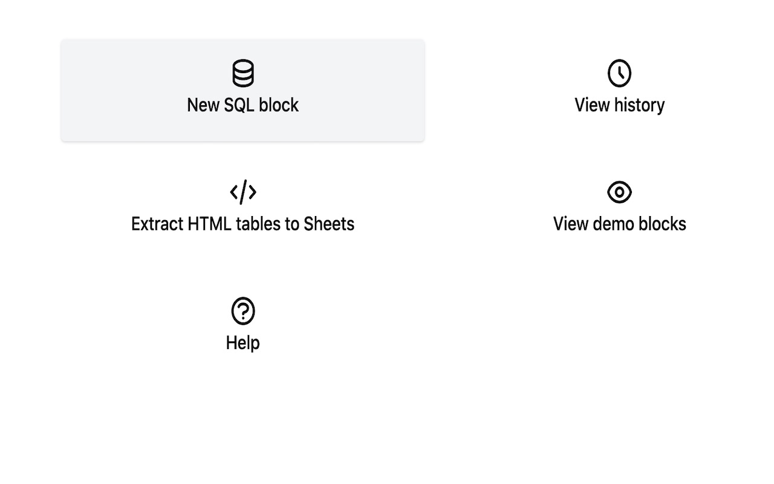Screen dimensions: 774x484
Task: Open 'View demo blocks' text label
Action: click(x=619, y=224)
